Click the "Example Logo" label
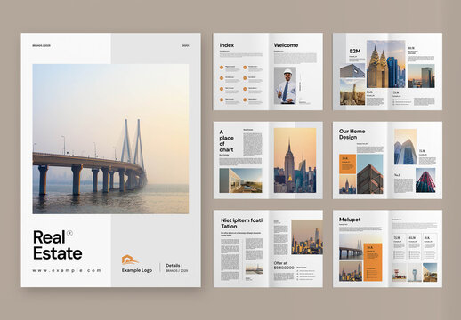This screenshot has height=320, width=461. pyautogui.click(x=137, y=270)
